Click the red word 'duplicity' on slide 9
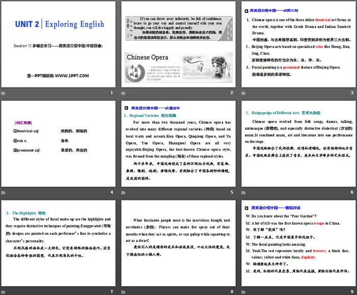 click(309, 257)
